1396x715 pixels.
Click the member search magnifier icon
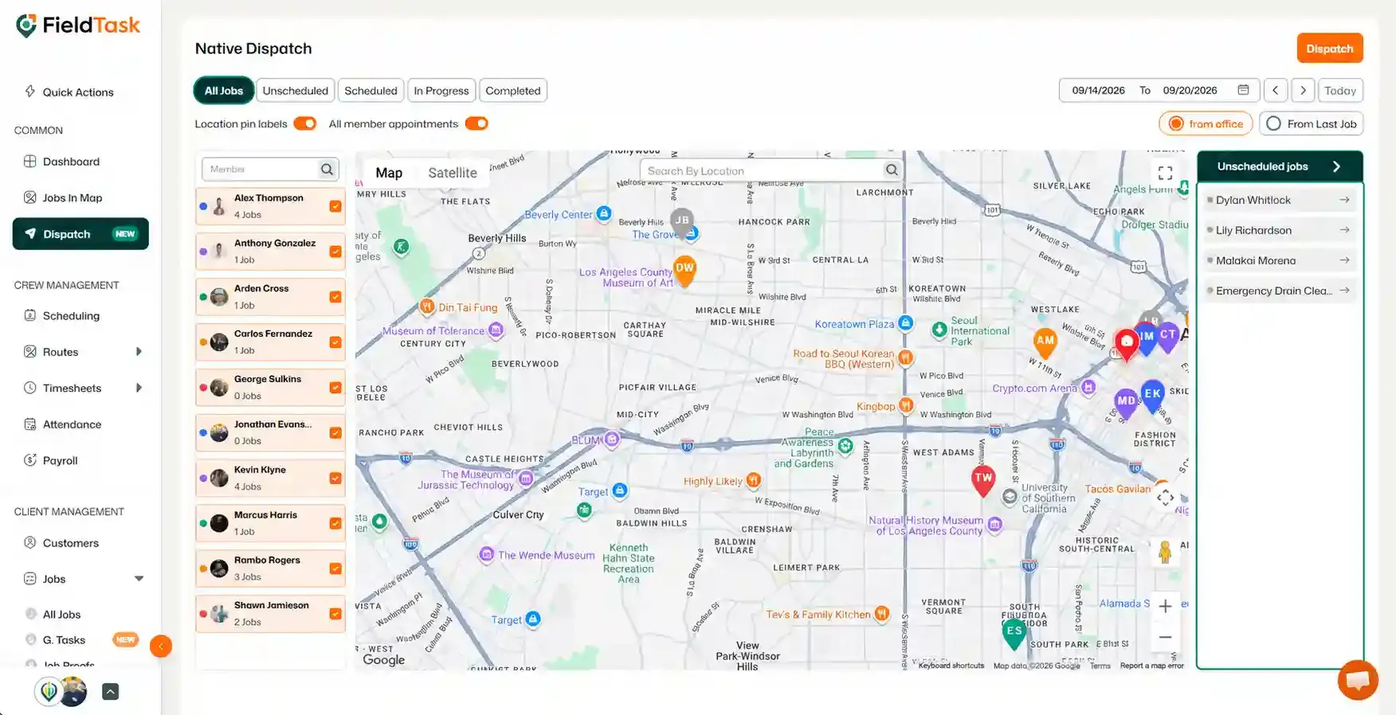(x=327, y=169)
